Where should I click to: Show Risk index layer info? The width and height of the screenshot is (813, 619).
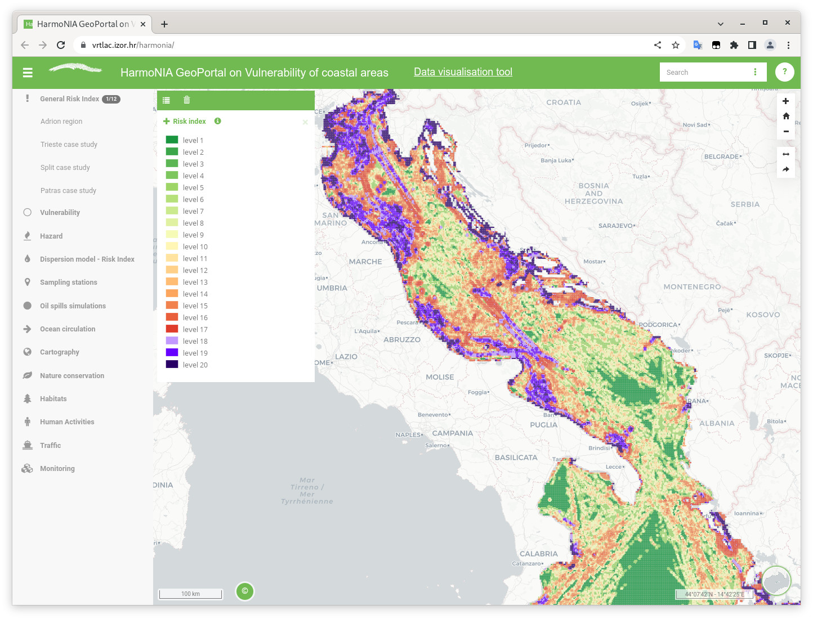217,121
